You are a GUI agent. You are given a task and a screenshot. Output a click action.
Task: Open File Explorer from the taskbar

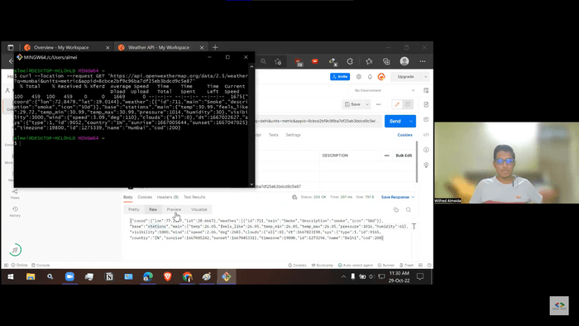coord(31,276)
